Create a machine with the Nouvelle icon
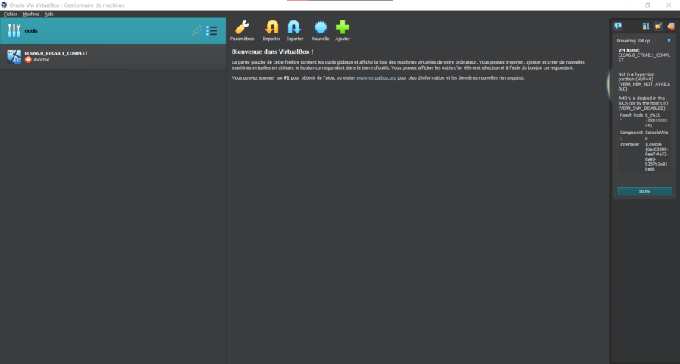680x364 pixels. click(x=321, y=27)
